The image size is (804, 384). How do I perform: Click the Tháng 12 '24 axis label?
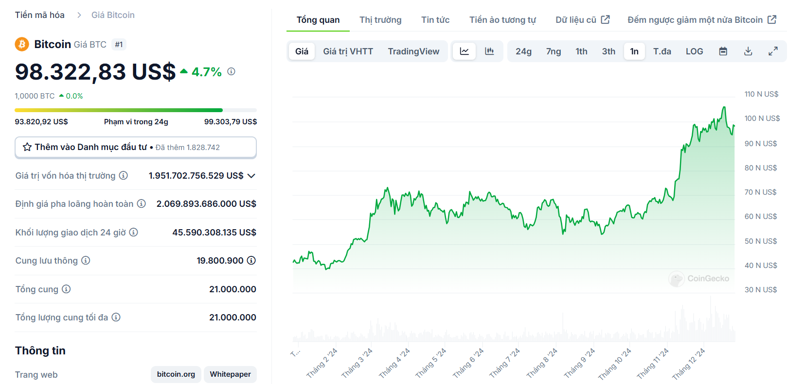[x=688, y=363]
